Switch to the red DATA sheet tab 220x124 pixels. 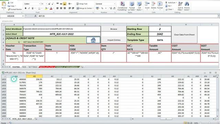pos(43,67)
